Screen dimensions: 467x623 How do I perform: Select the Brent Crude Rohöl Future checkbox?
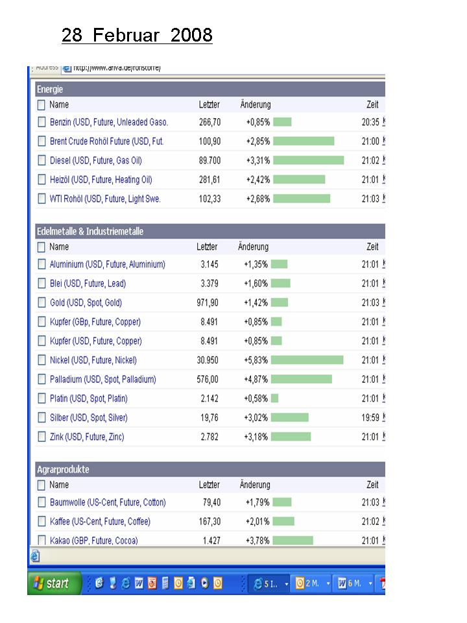(42, 141)
